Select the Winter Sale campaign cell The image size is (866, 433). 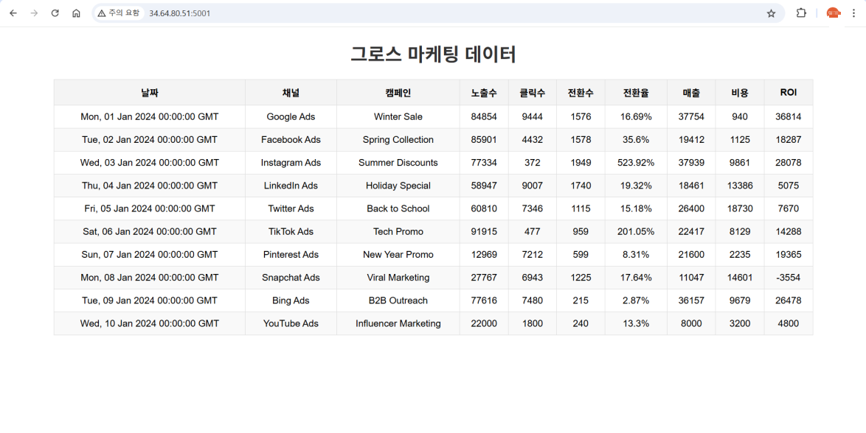(398, 117)
